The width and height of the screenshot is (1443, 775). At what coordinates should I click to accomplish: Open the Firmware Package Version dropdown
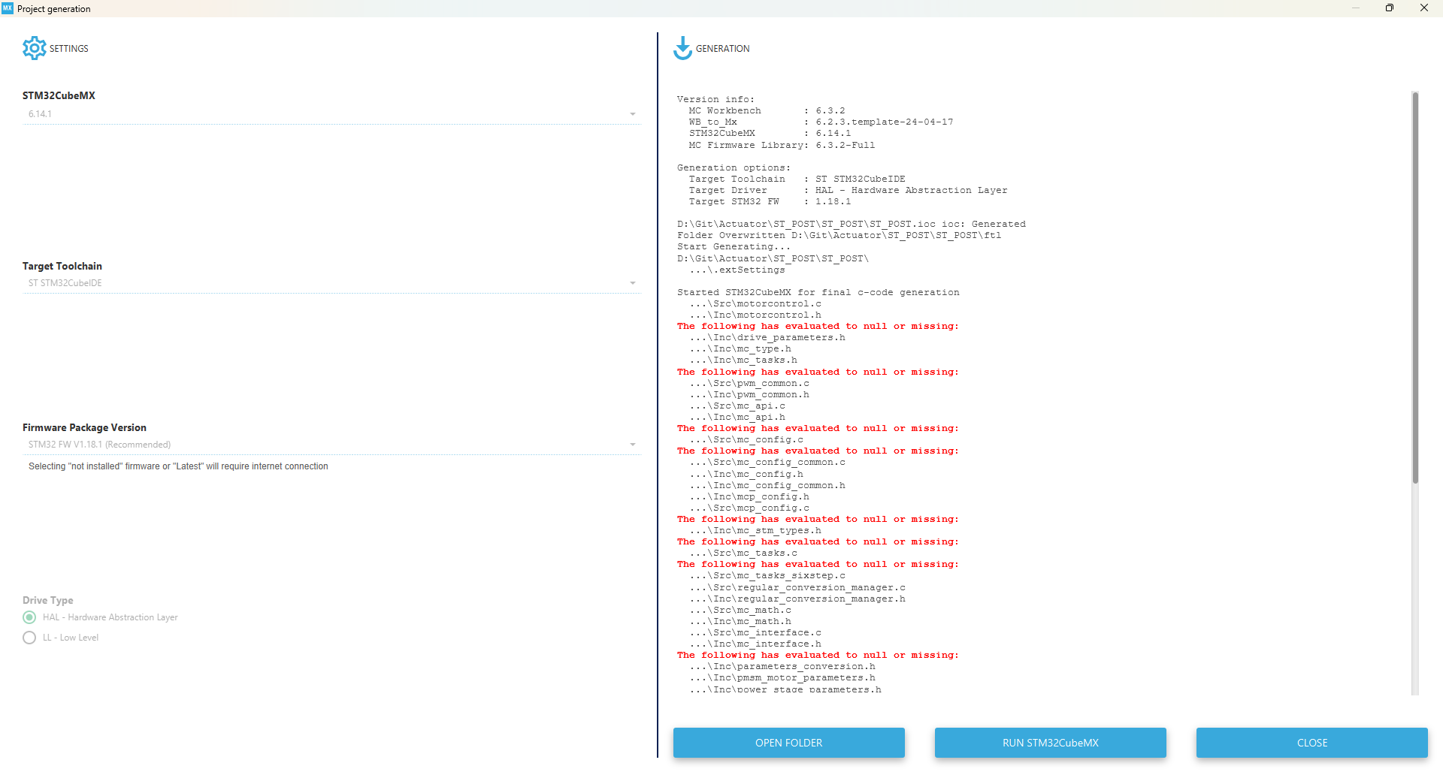pyautogui.click(x=632, y=444)
